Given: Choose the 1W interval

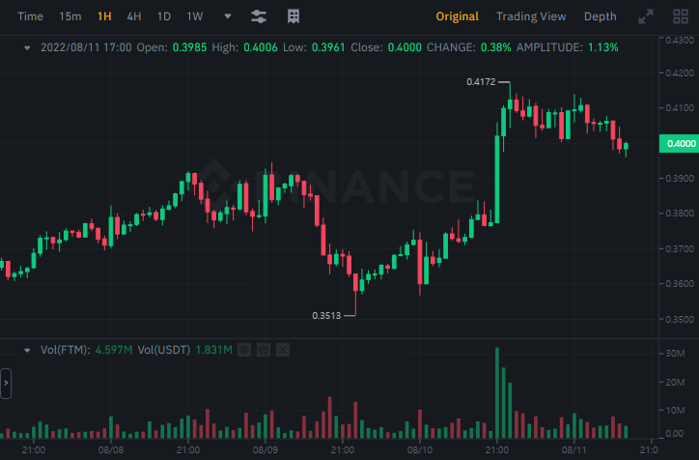Looking at the screenshot, I should (195, 16).
